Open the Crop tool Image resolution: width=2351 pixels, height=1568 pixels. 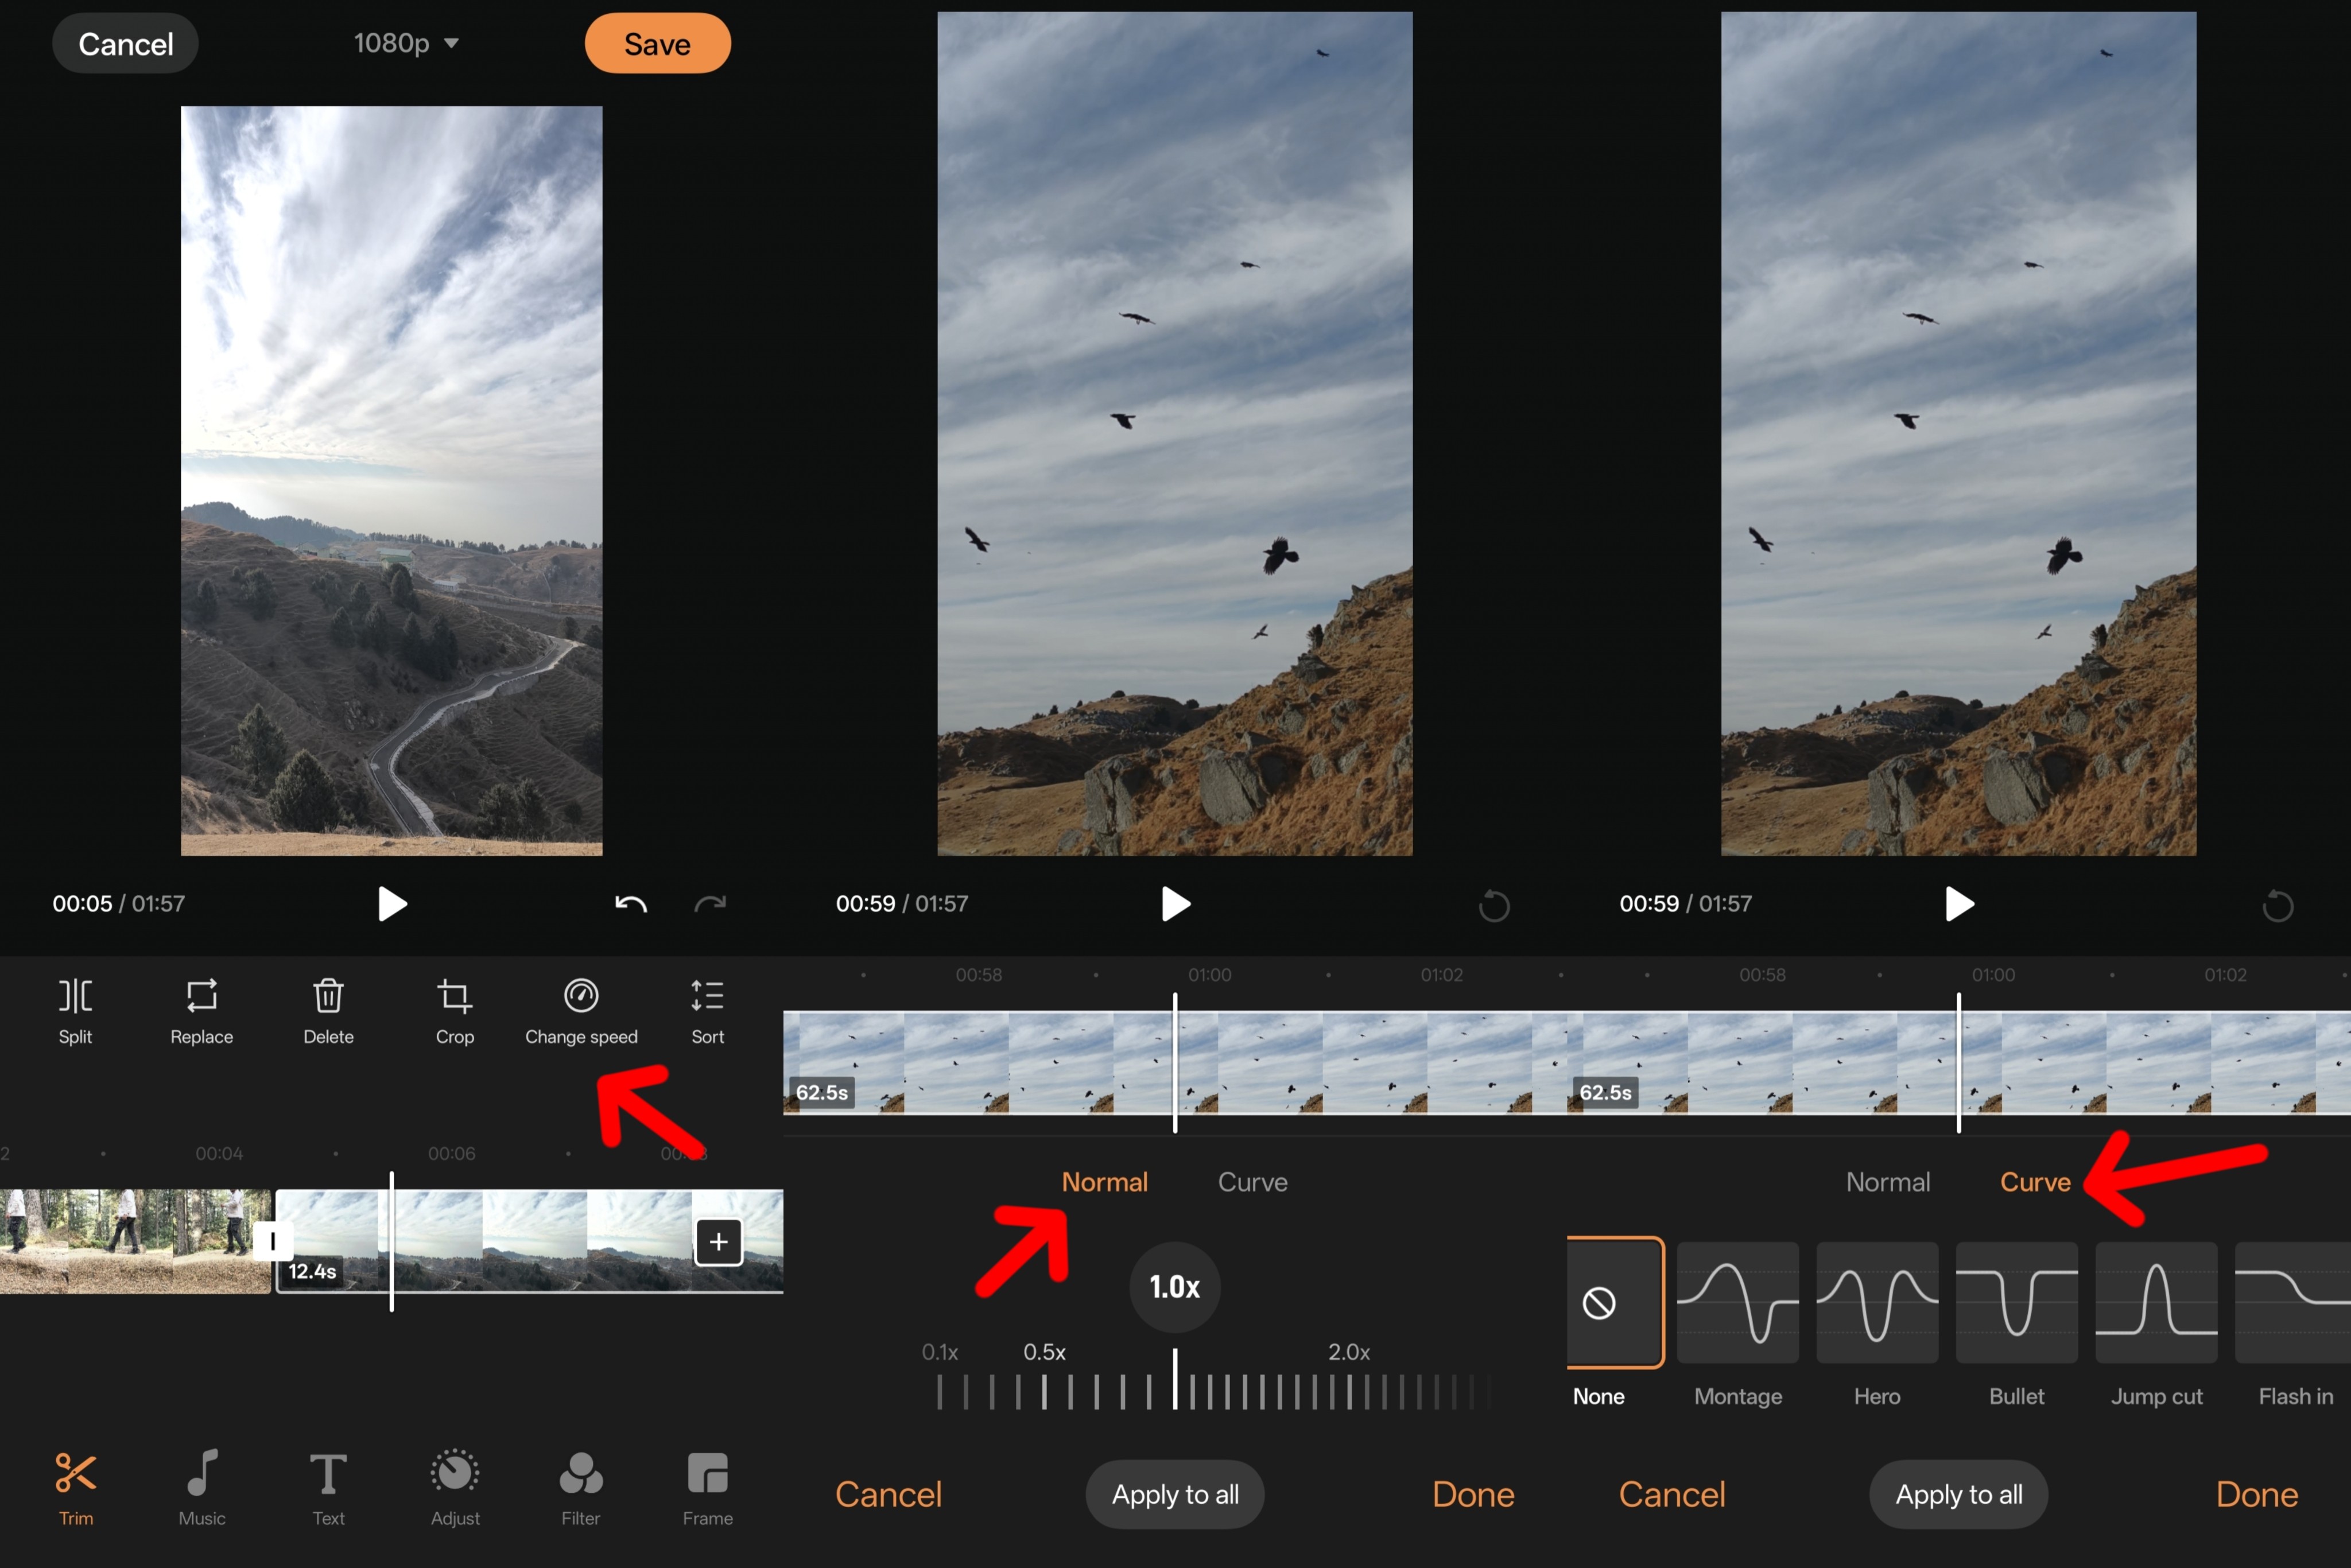tap(455, 1011)
